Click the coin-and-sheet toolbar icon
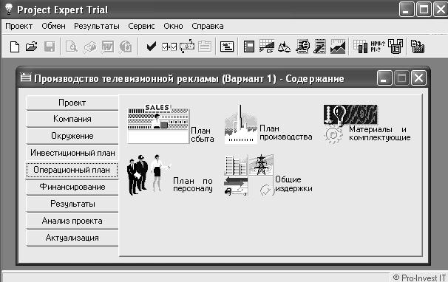The width and height of the screenshot is (448, 282). point(302,47)
